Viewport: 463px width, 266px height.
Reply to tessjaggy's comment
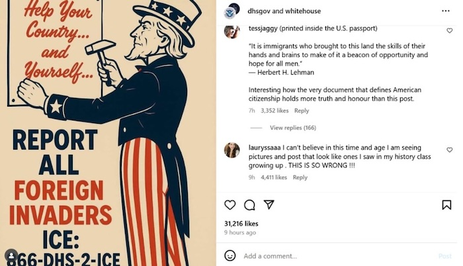click(x=301, y=111)
